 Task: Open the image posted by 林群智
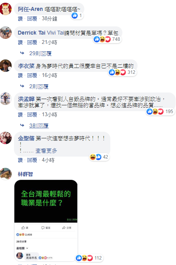(46, 221)
